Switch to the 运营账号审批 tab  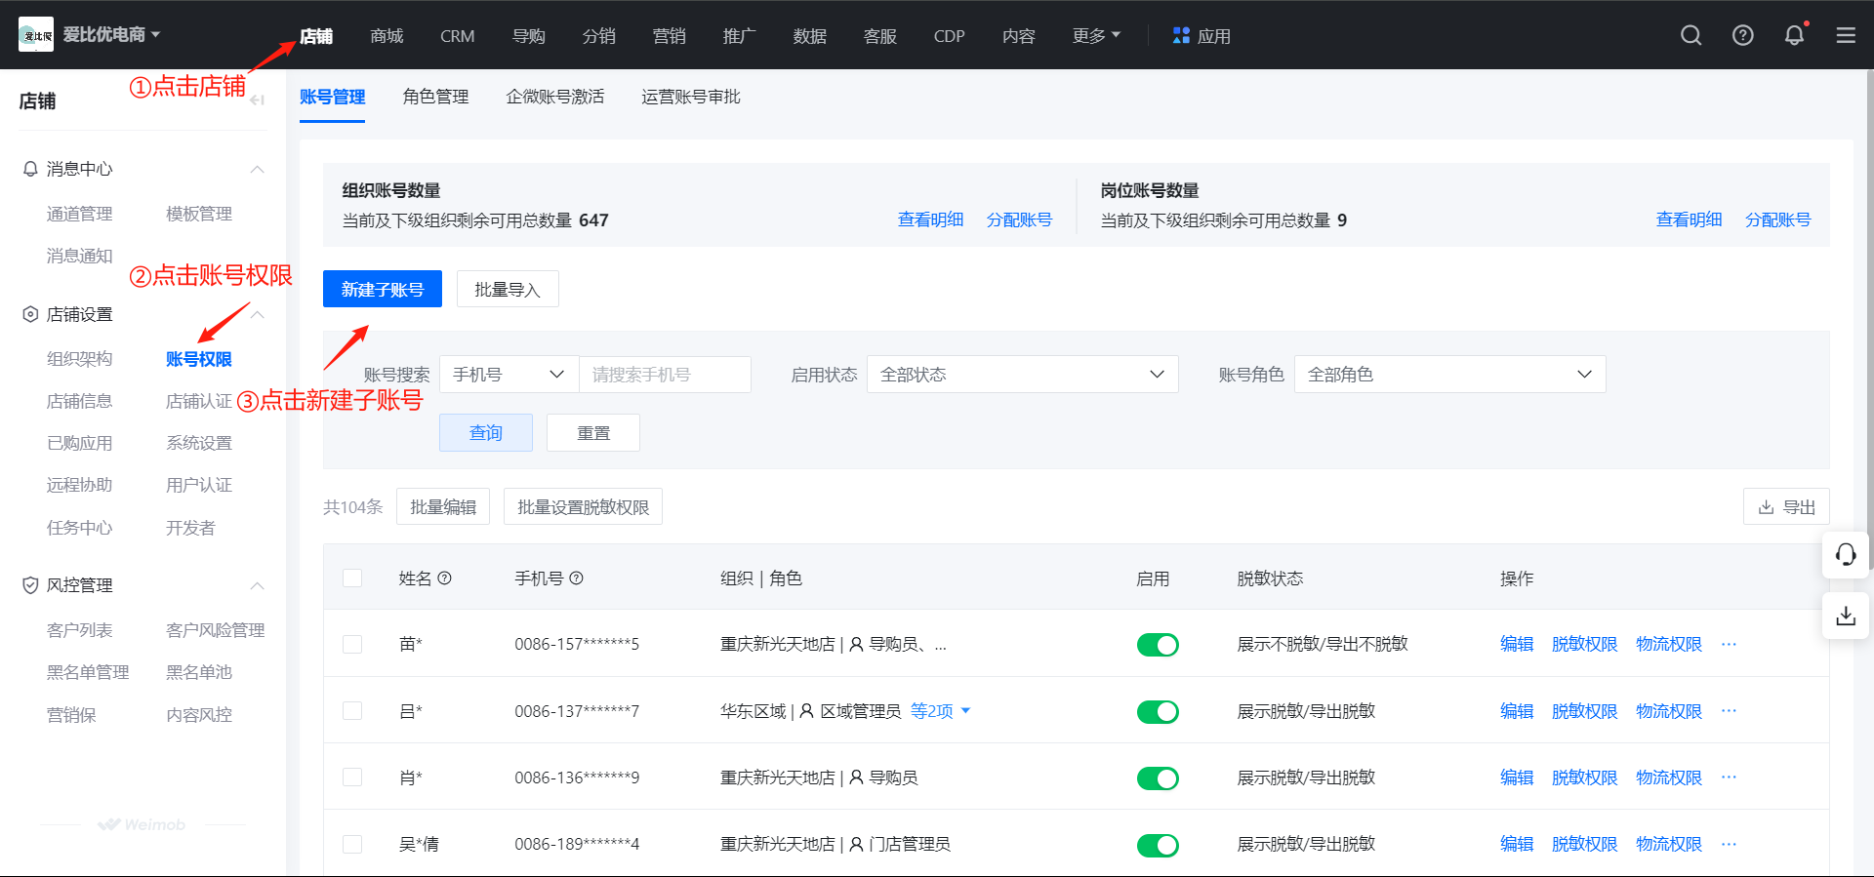tap(691, 97)
